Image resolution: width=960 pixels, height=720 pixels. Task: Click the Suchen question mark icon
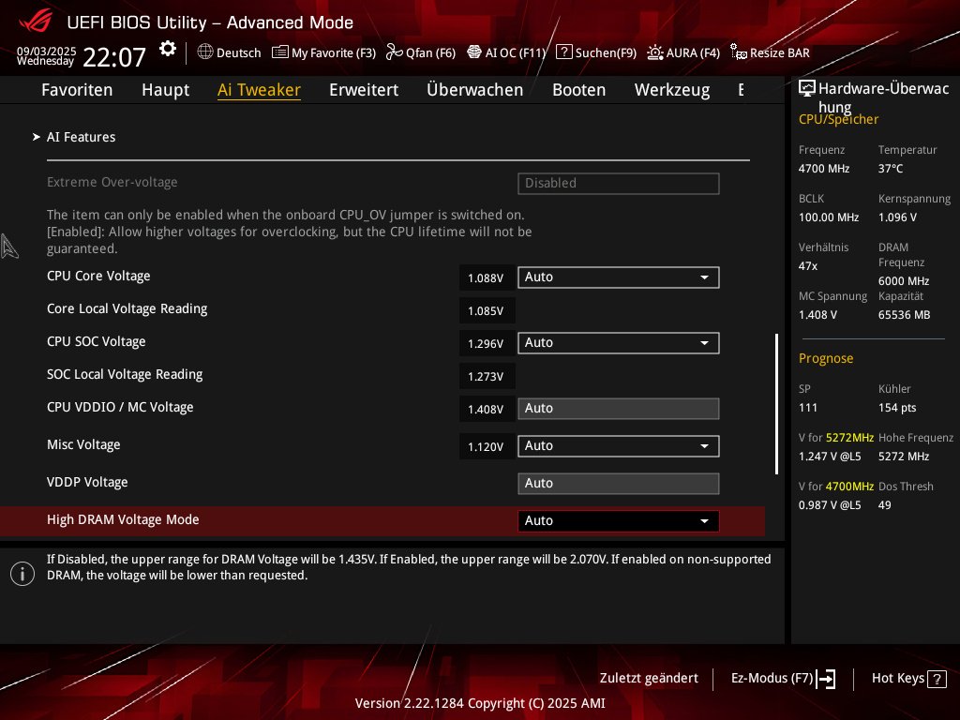(x=563, y=52)
